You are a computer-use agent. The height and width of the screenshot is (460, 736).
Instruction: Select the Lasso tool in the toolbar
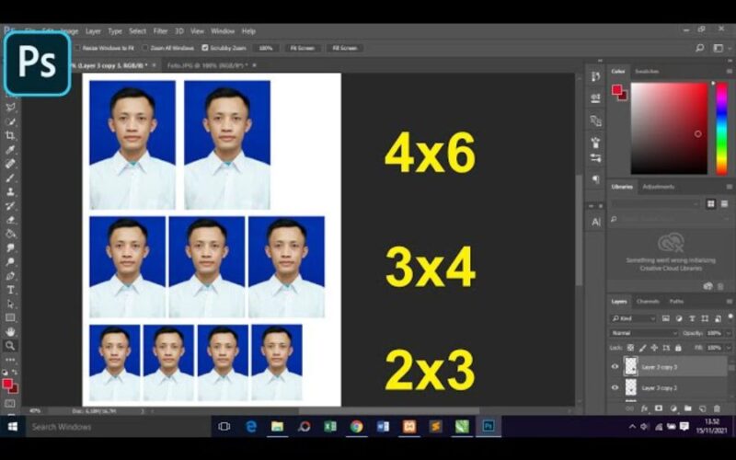point(10,107)
